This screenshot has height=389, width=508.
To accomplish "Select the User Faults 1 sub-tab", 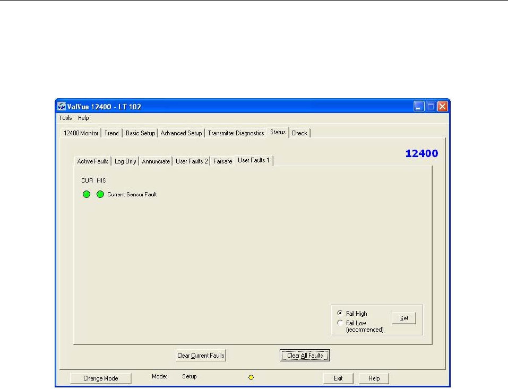I will [253, 160].
